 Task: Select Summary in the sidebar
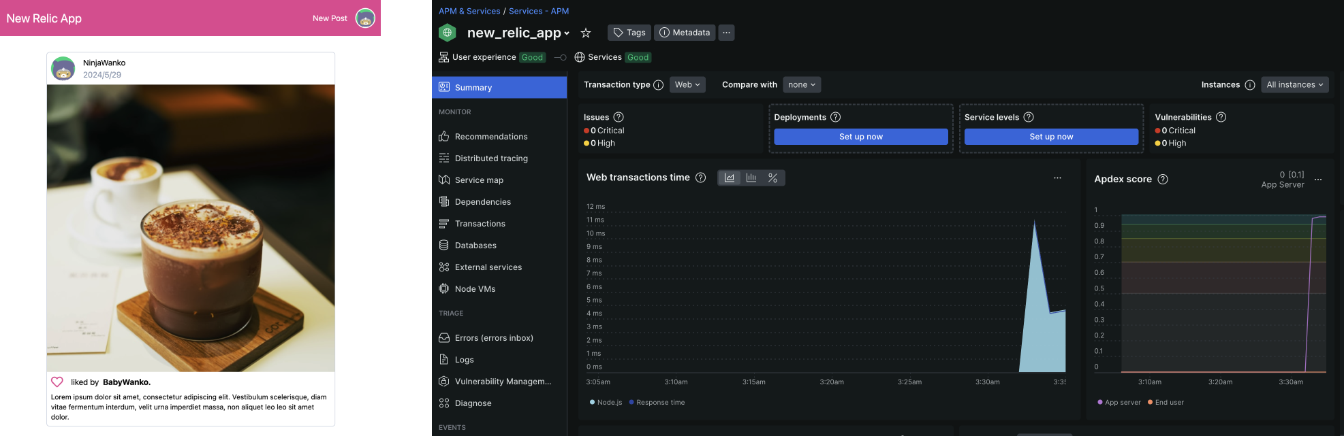[499, 88]
